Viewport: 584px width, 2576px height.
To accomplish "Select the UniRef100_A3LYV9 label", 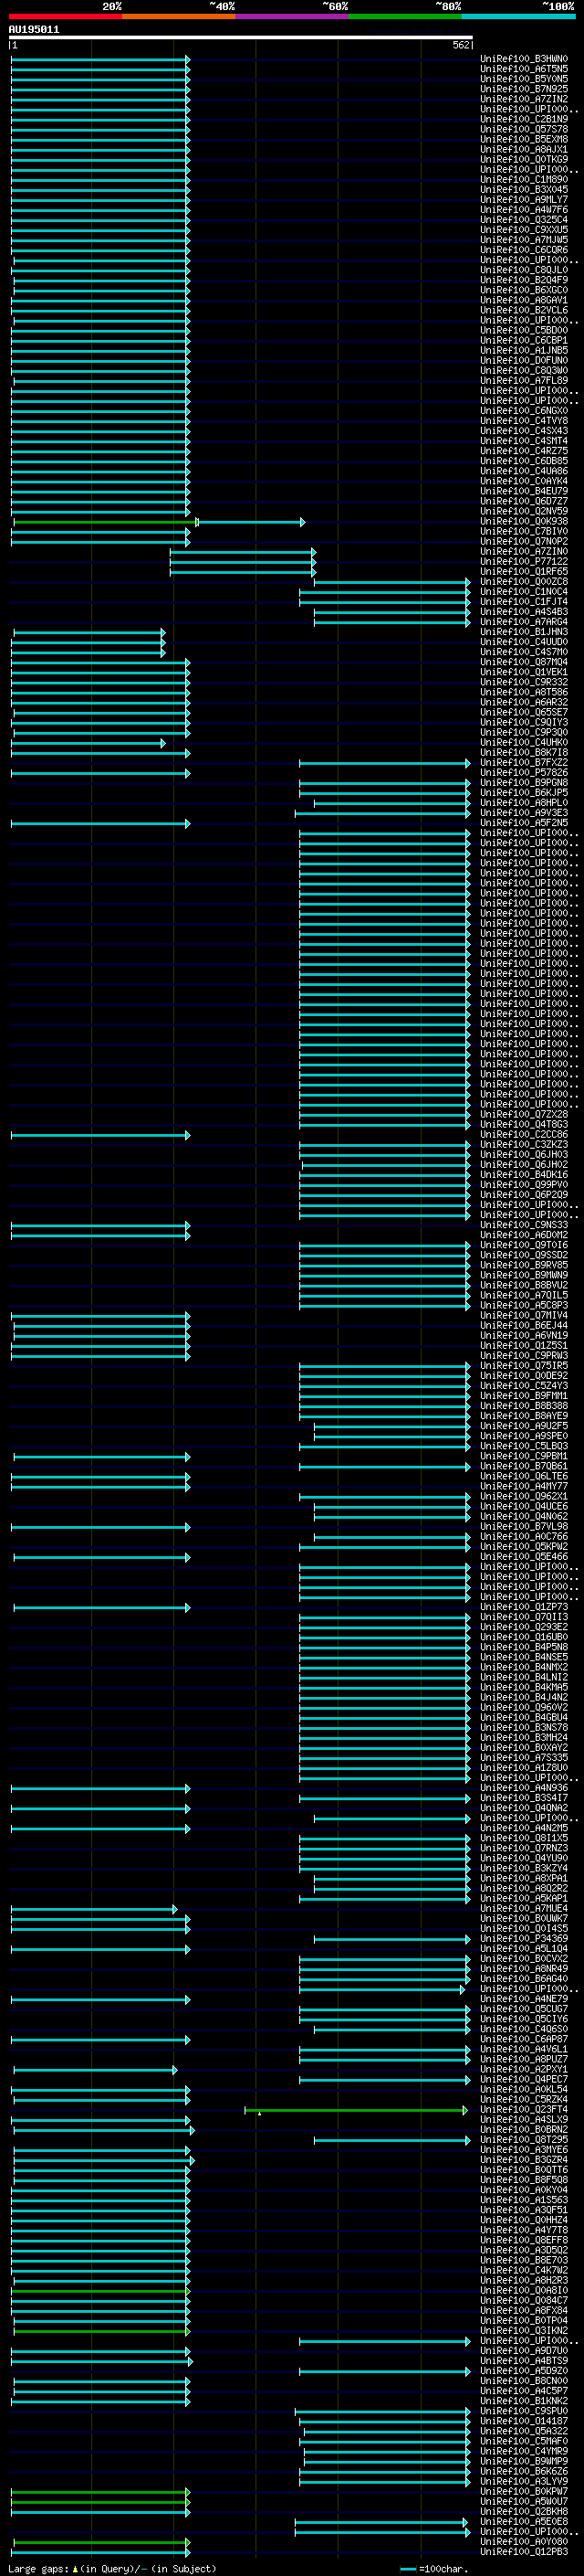I will point(524,2481).
